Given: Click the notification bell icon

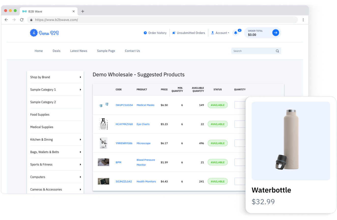Looking at the screenshot, I should 235,33.
